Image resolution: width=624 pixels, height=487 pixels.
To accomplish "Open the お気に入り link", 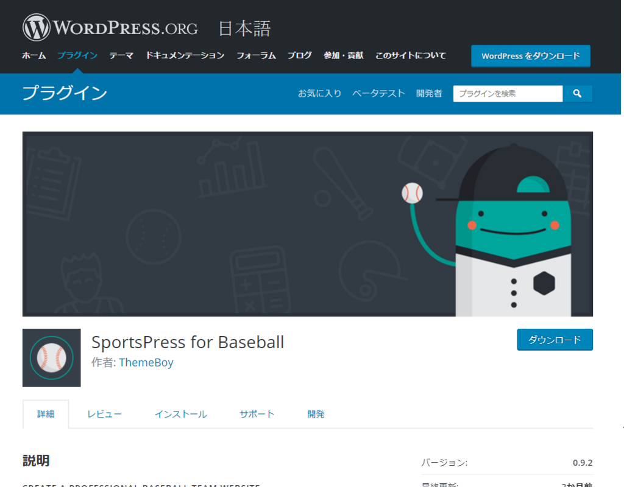I will 319,93.
